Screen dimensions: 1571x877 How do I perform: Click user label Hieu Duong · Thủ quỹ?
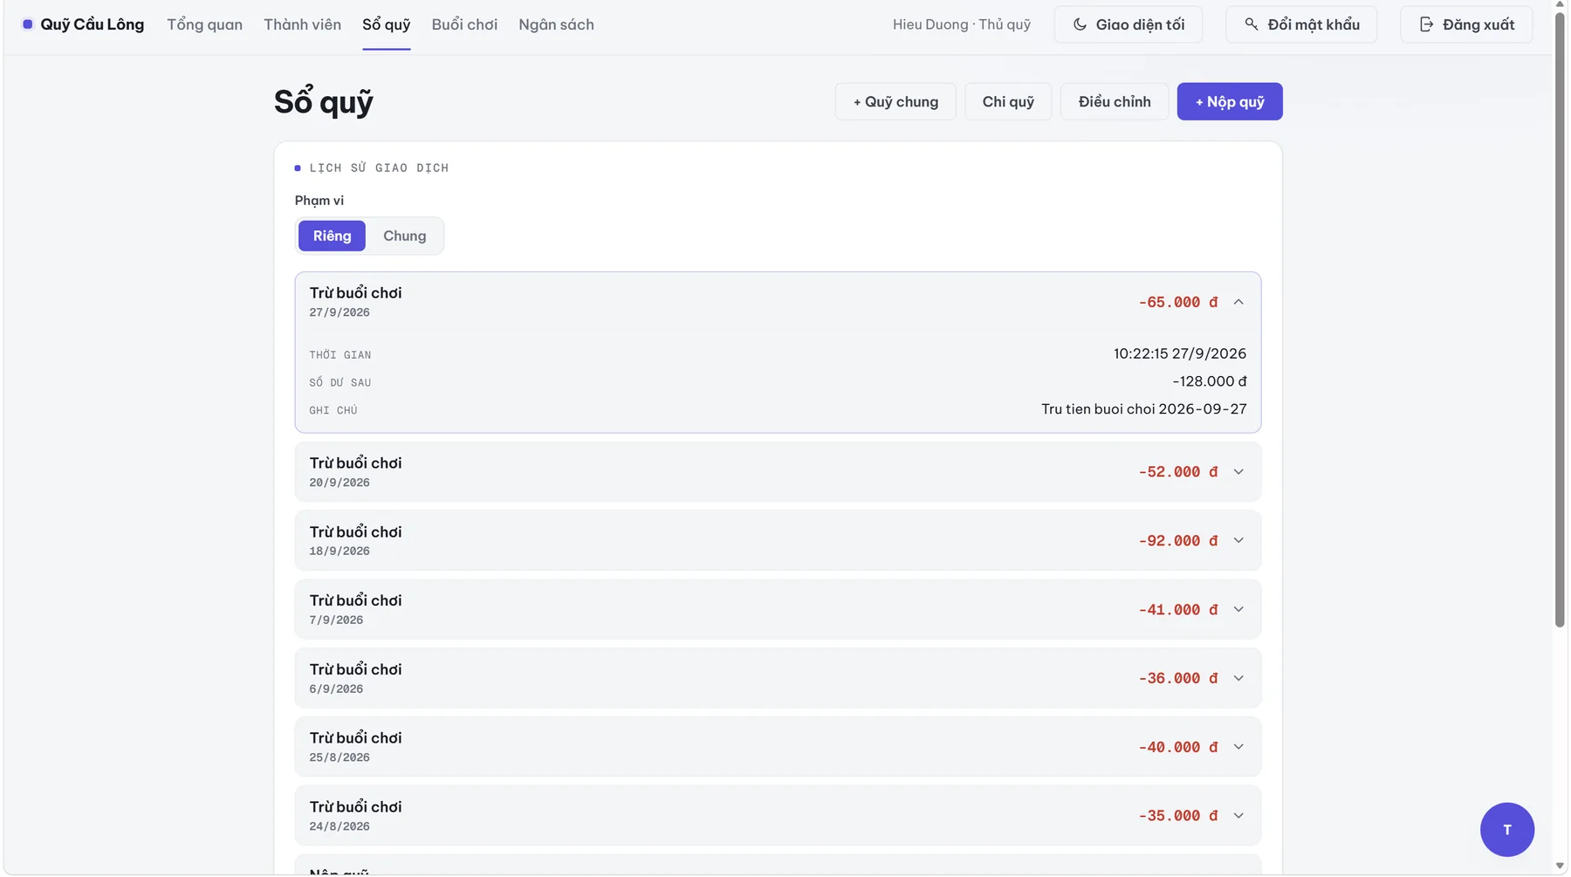(x=962, y=24)
